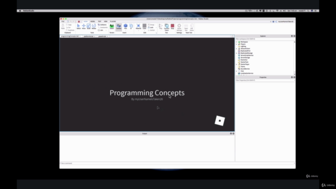
Task: Toggle the Join surfaces option
Action: (x=101, y=30)
